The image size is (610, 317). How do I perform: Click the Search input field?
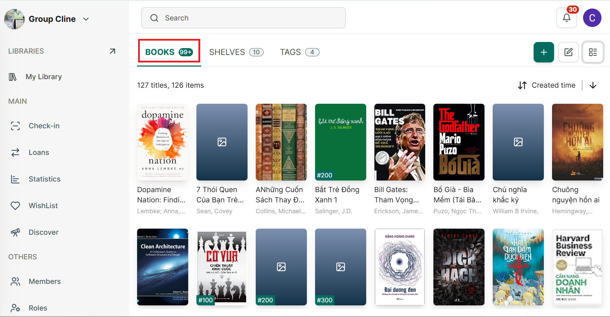(243, 18)
